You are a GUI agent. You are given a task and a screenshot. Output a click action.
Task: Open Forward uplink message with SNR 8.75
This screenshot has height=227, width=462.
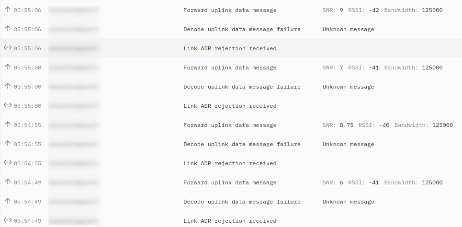tap(231, 125)
